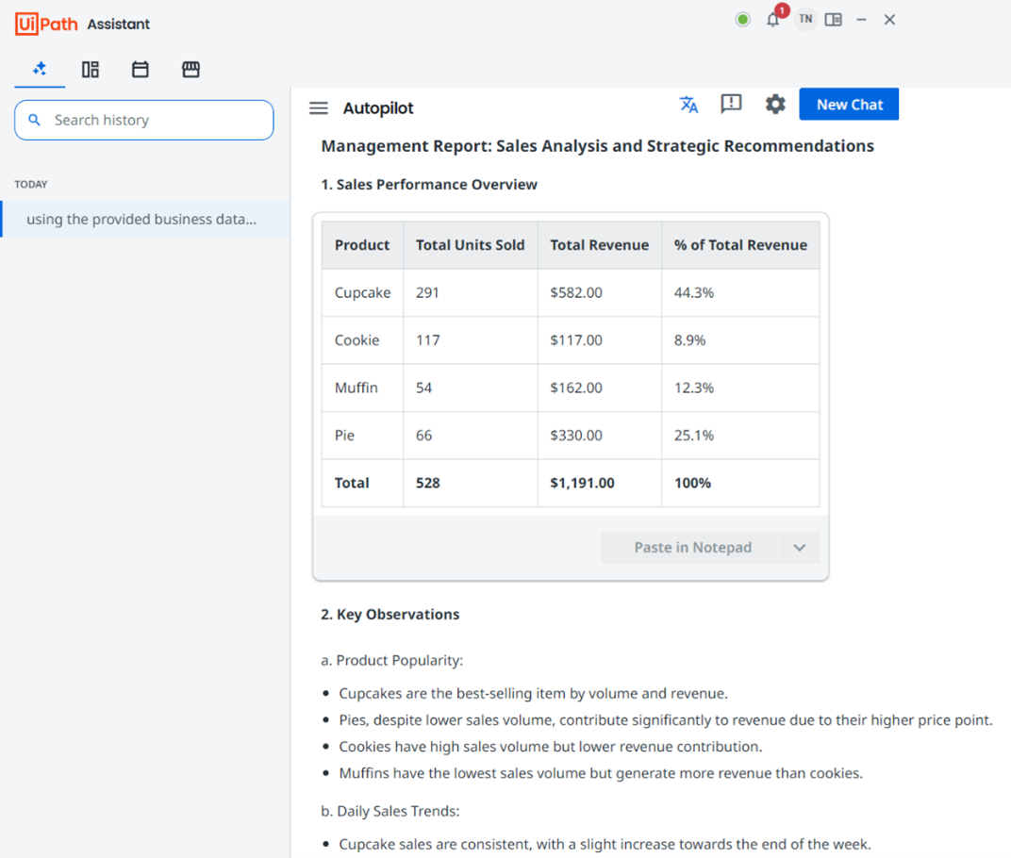
Task: Click the 'a. Product Popularity:' subheading
Action: (x=392, y=660)
